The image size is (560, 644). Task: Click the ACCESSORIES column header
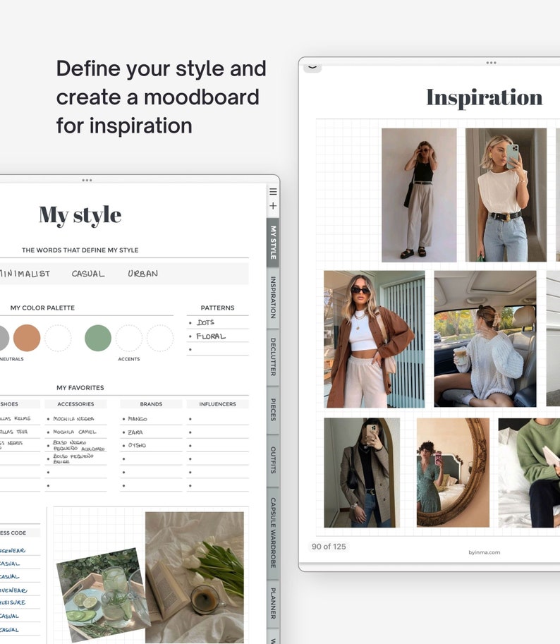[x=75, y=404]
